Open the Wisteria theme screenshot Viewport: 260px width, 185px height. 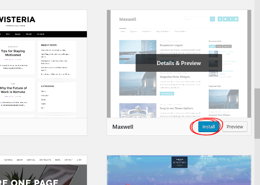point(43,64)
